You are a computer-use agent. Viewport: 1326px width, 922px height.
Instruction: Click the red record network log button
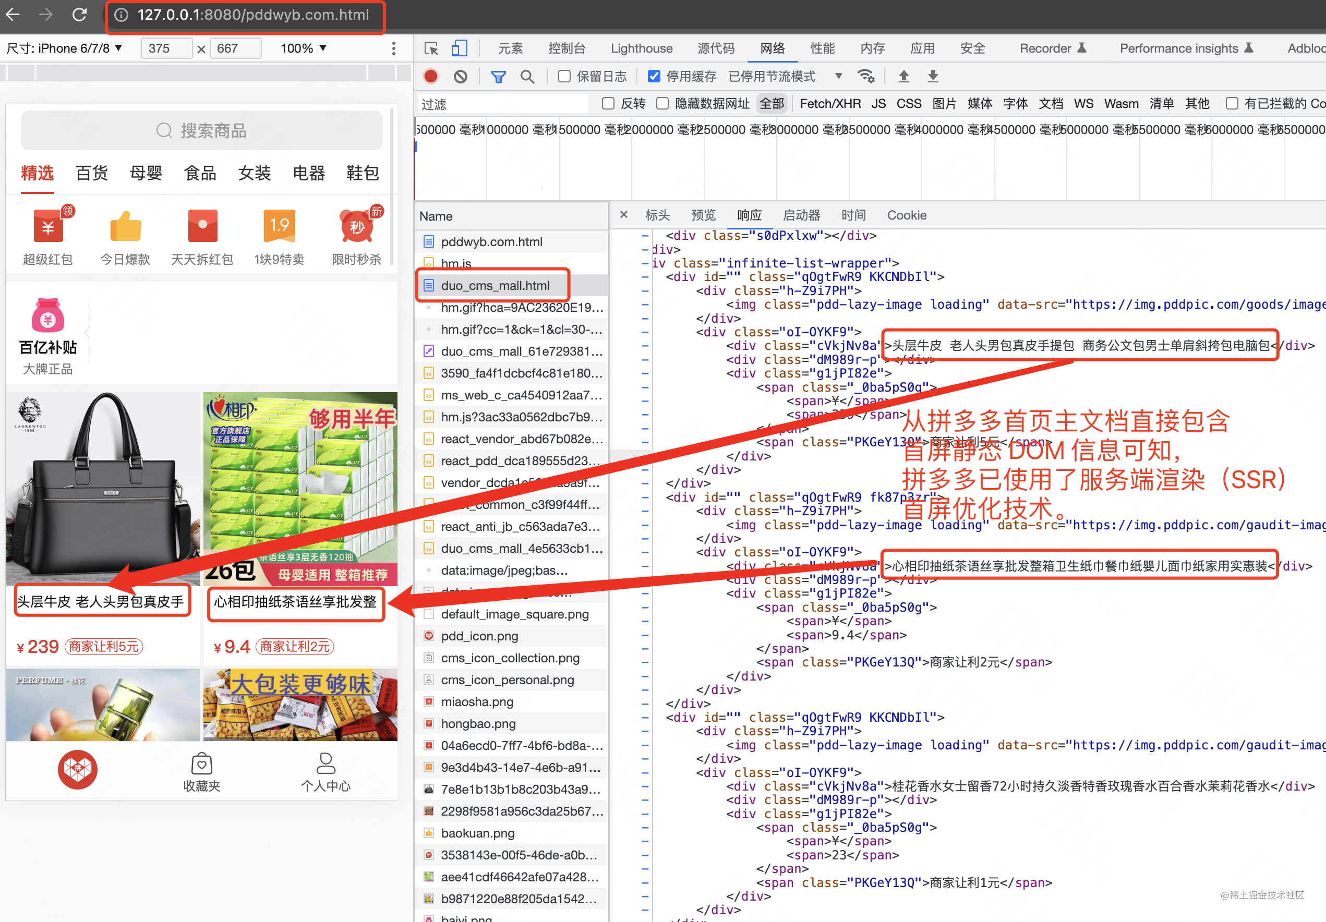tap(431, 76)
